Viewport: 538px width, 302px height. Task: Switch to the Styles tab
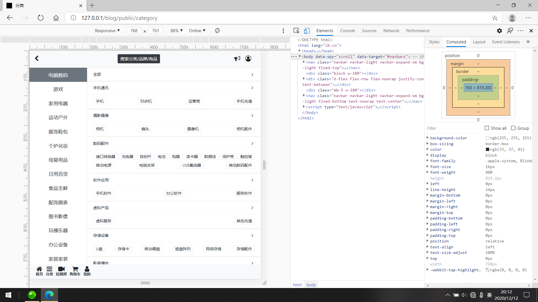point(434,42)
